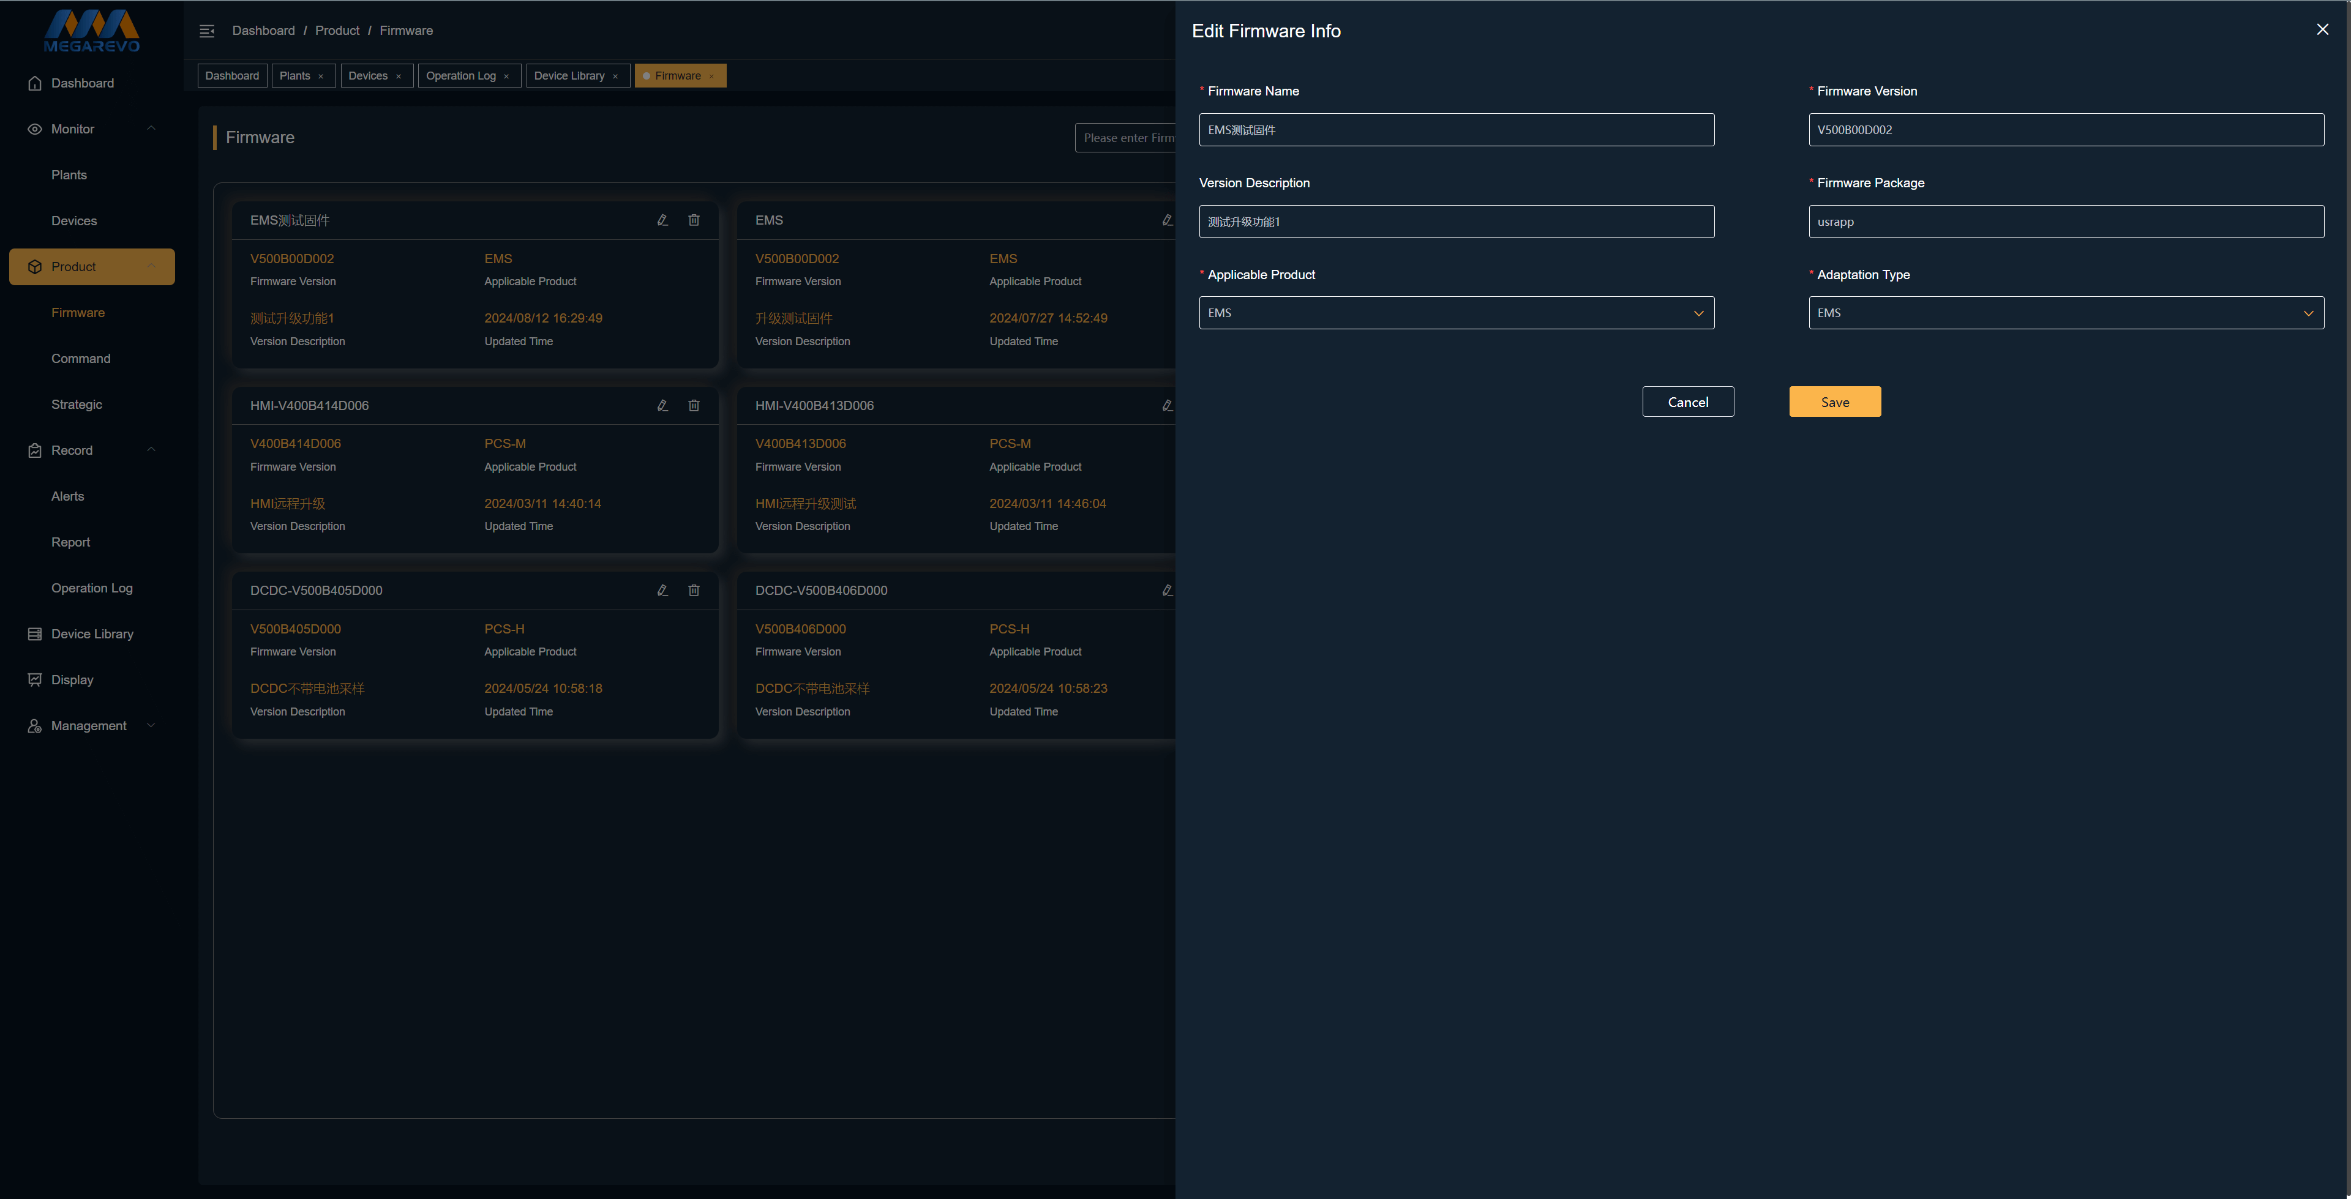
Task: Save the firmware info
Action: click(1835, 402)
